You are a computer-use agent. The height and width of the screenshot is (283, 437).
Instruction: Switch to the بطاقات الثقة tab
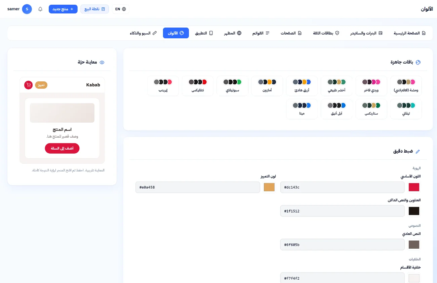[x=326, y=33]
